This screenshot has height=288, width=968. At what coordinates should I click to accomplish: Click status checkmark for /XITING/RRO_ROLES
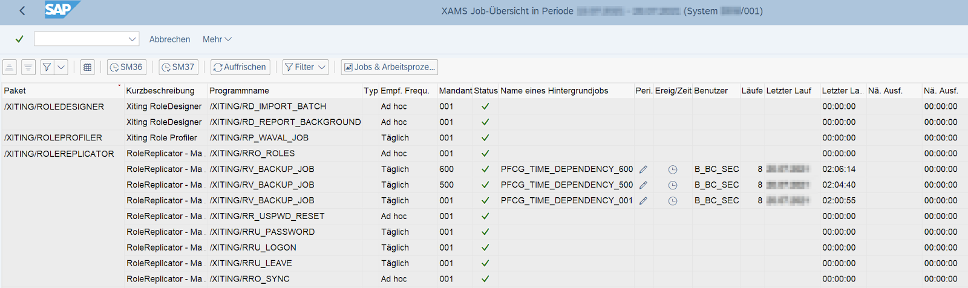(485, 154)
